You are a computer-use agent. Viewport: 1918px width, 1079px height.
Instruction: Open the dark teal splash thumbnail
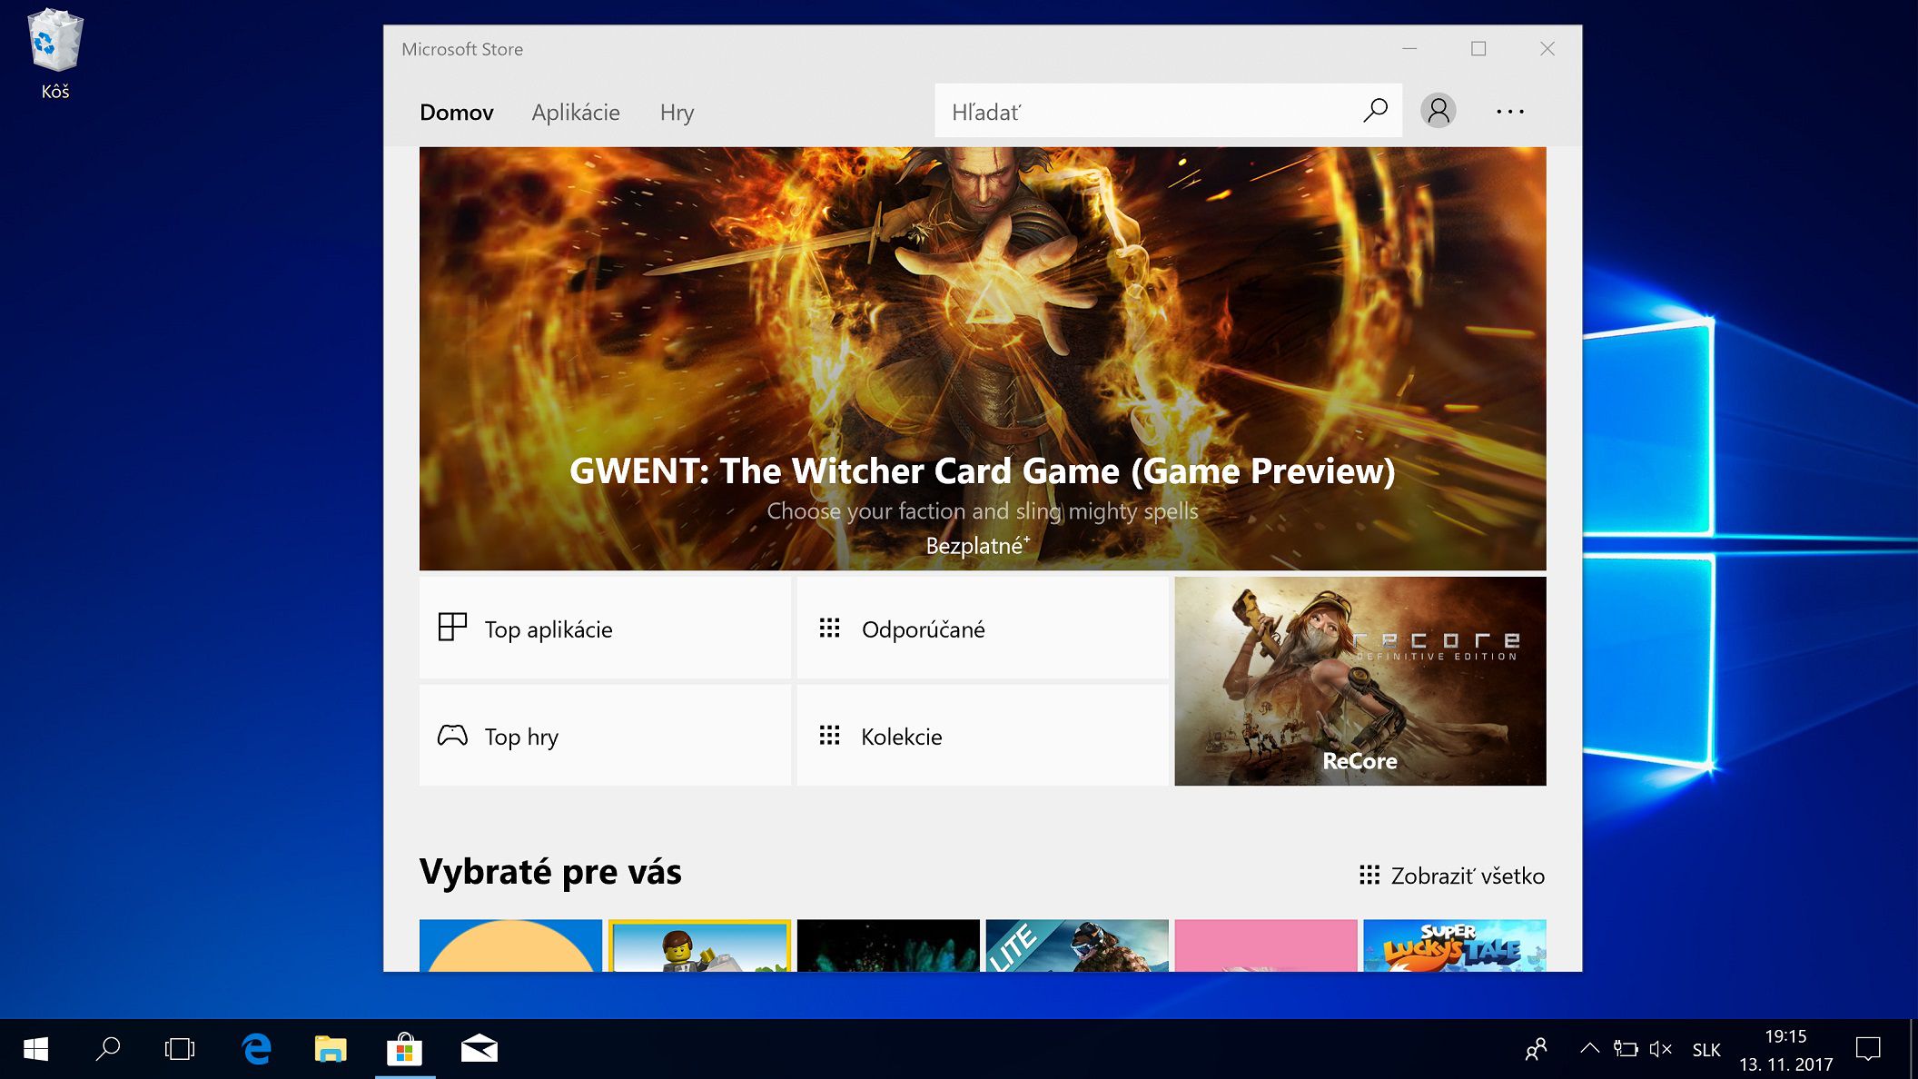[888, 945]
